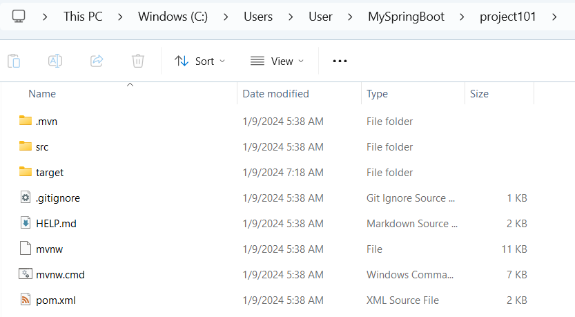The height and width of the screenshot is (317, 575).
Task: Click the Rename toolbar icon
Action: click(55, 61)
